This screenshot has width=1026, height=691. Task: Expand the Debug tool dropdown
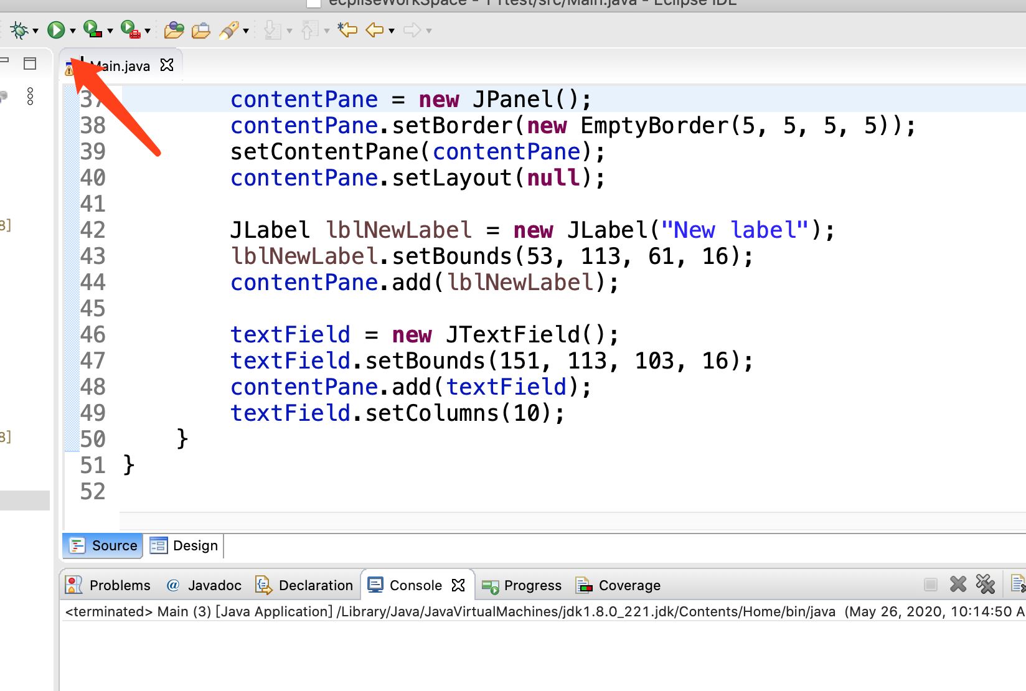pos(34,29)
